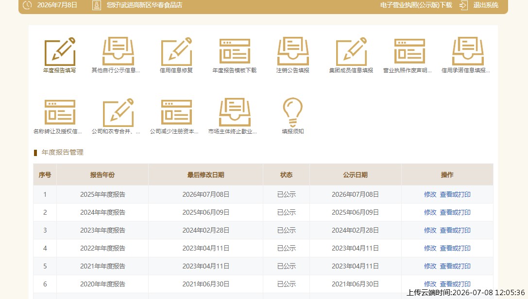528x299 pixels.
Task: Click 修改 for 2025年年度报告
Action: click(430, 194)
